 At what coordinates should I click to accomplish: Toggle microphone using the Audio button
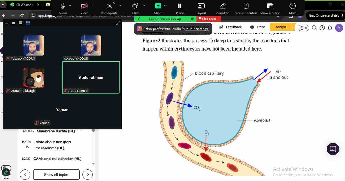[63, 6]
